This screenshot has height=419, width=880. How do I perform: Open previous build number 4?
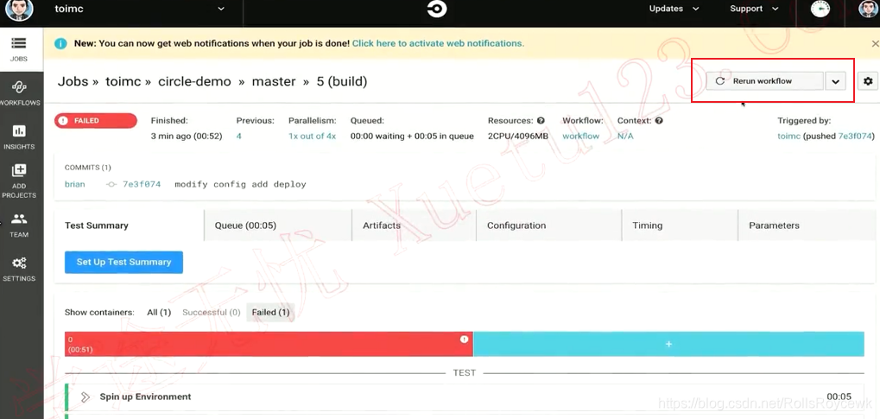[x=239, y=136]
